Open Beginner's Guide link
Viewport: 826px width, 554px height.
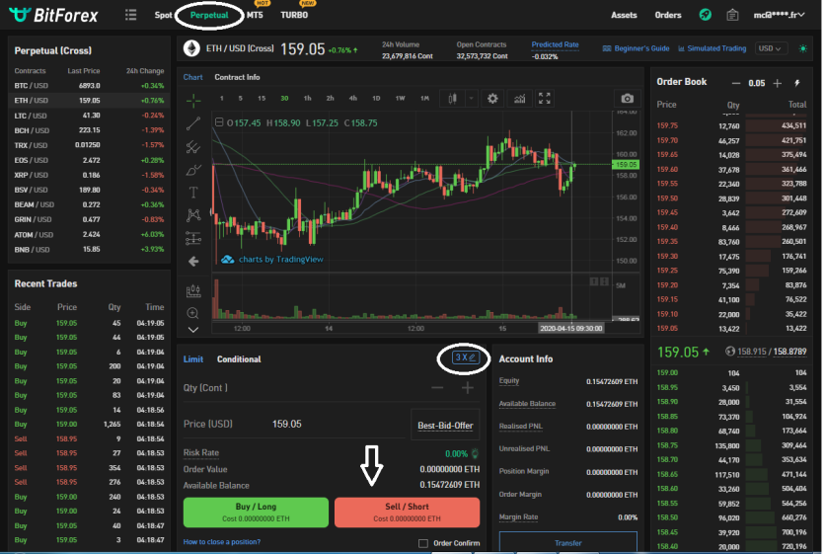click(636, 48)
